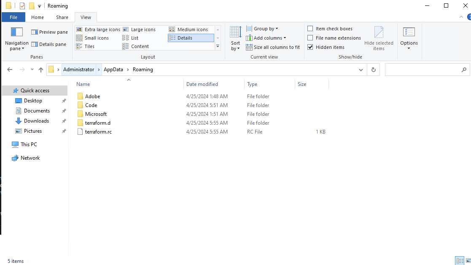This screenshot has height=265, width=471.
Task: Switch layout to Content view
Action: click(136, 46)
